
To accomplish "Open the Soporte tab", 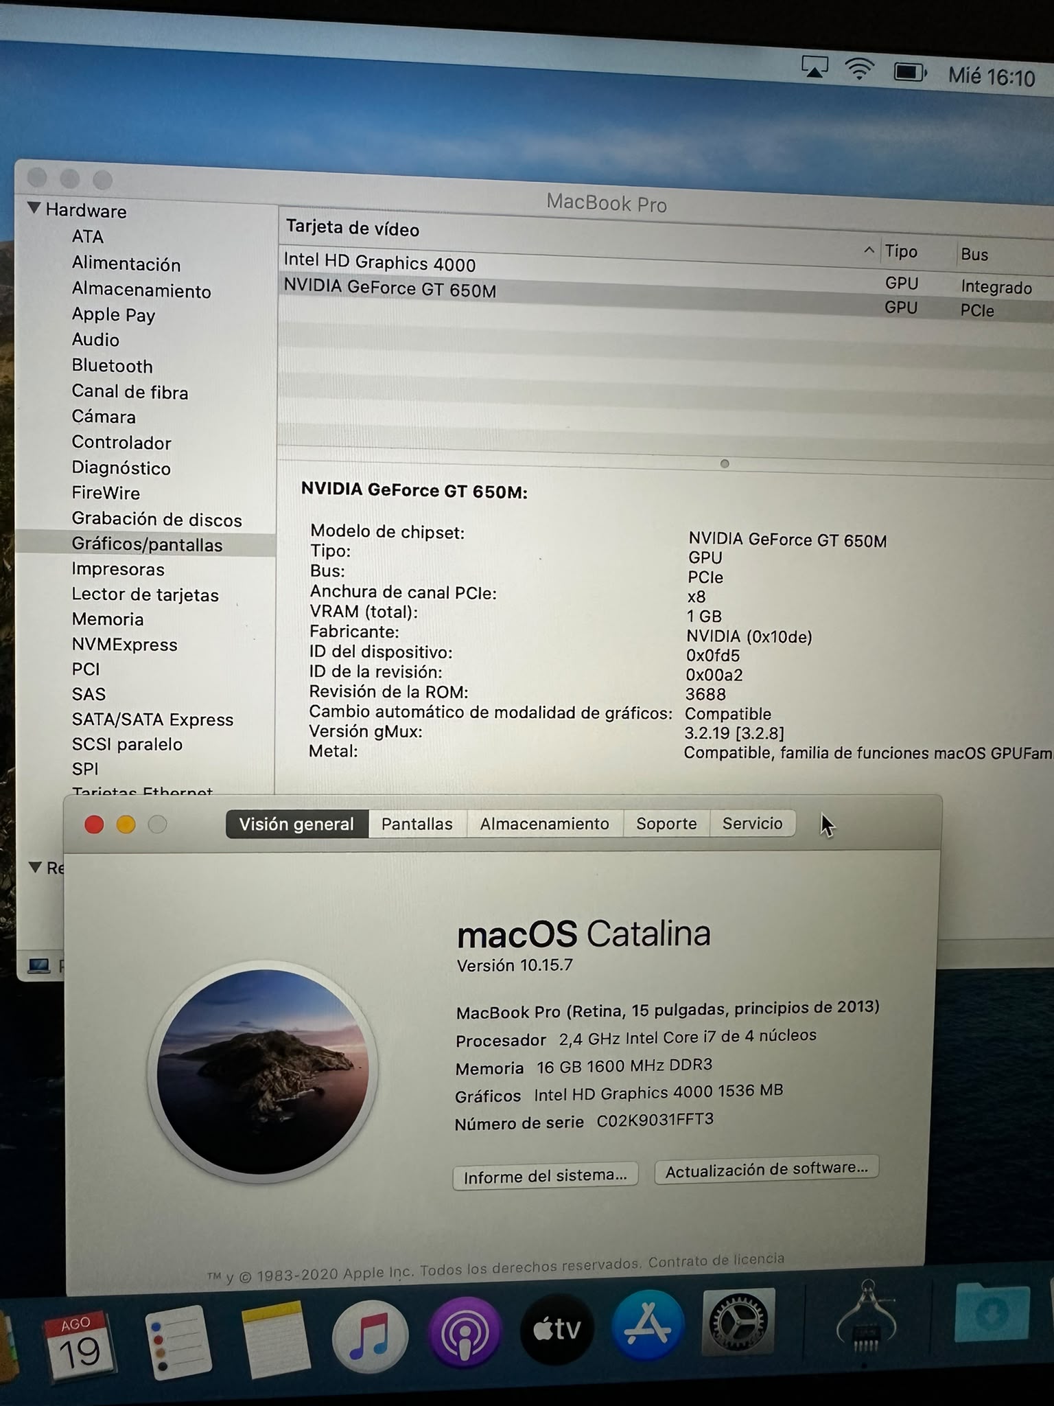I will 666,823.
